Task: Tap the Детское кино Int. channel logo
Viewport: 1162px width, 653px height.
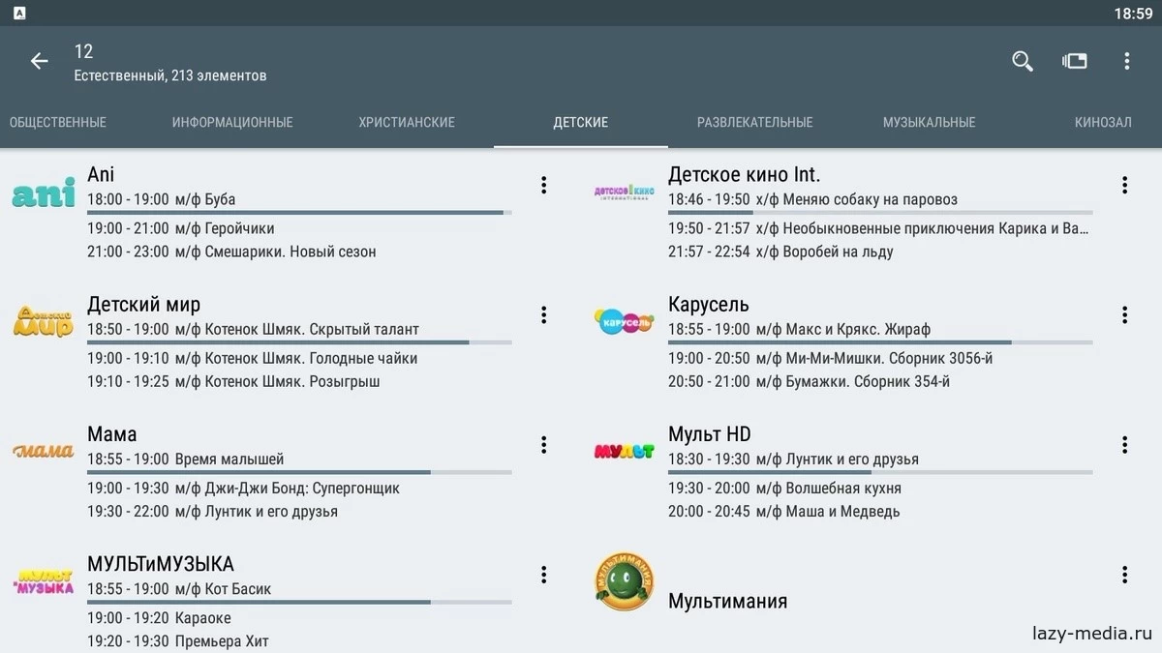Action: pyautogui.click(x=624, y=192)
